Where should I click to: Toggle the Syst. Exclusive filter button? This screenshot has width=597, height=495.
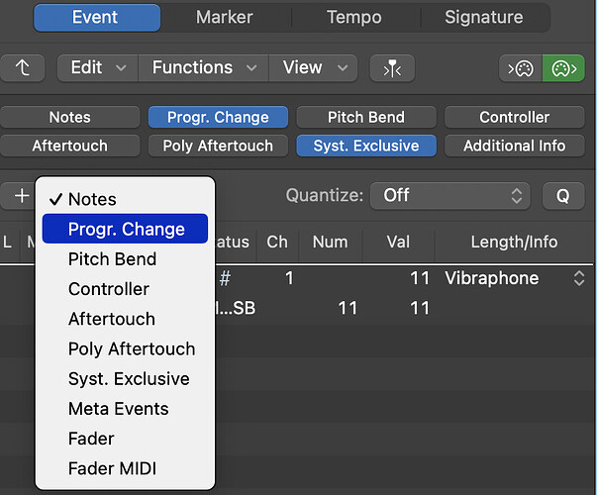366,146
